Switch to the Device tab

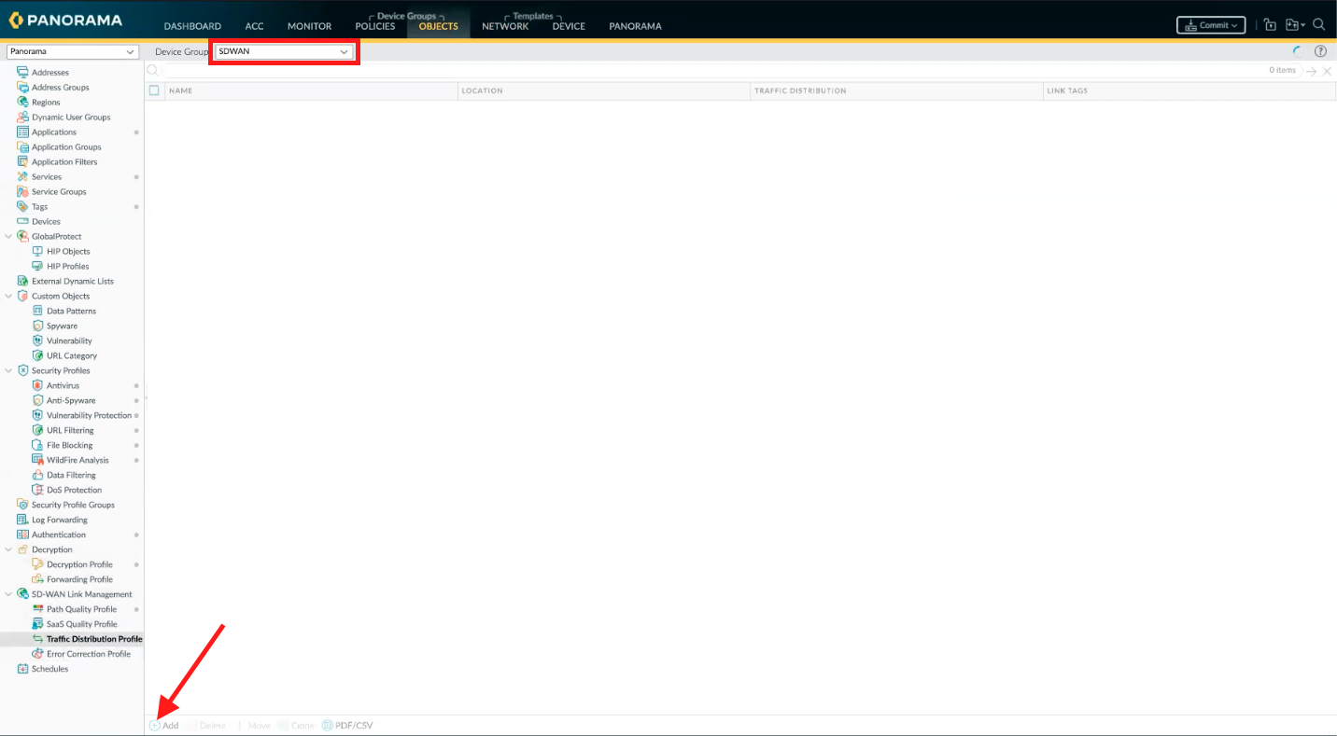pos(569,26)
